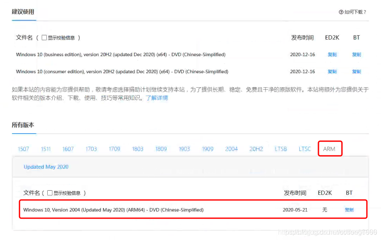
Task: Copy BT link for ARM64 Version 2004
Action: 349,210
